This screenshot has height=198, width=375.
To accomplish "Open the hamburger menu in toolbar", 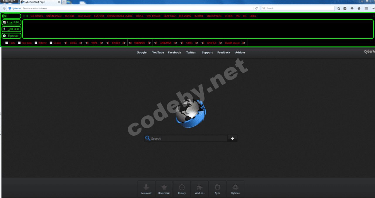I will click(x=366, y=8).
